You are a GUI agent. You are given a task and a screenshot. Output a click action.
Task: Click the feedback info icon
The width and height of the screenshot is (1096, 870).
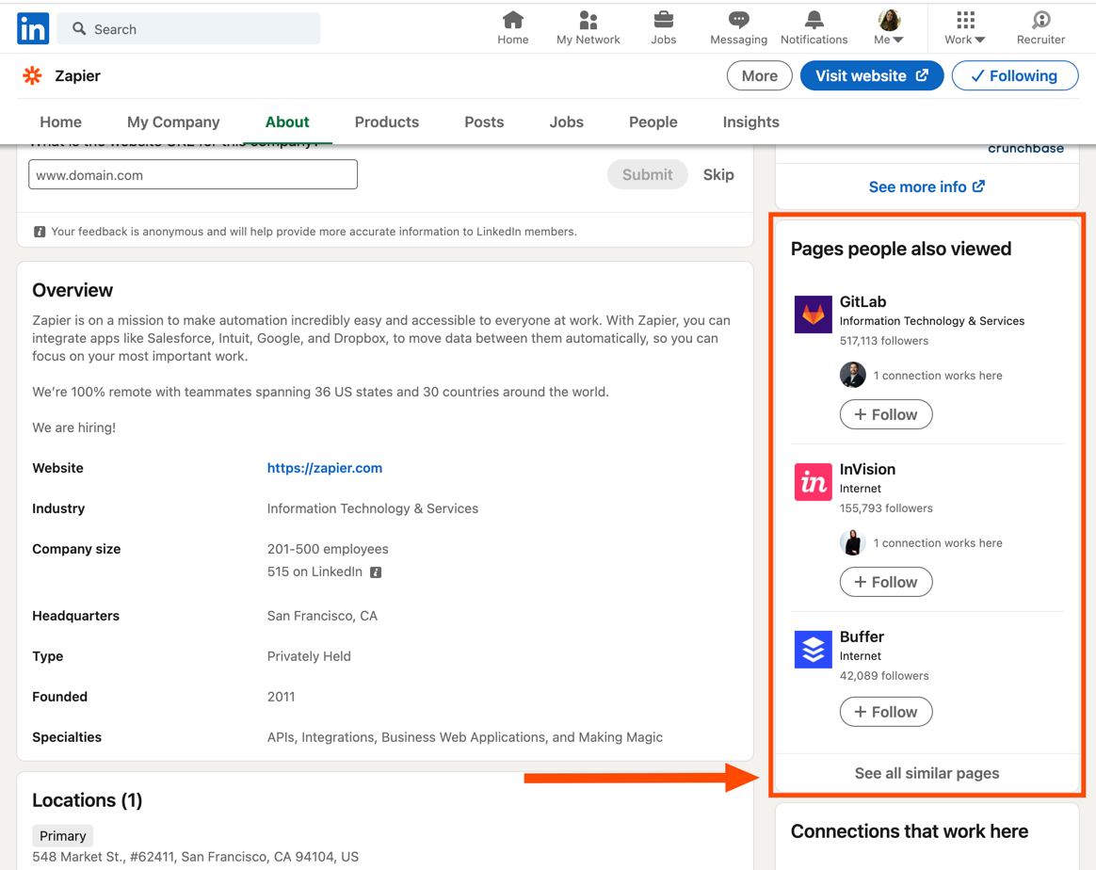tap(40, 232)
